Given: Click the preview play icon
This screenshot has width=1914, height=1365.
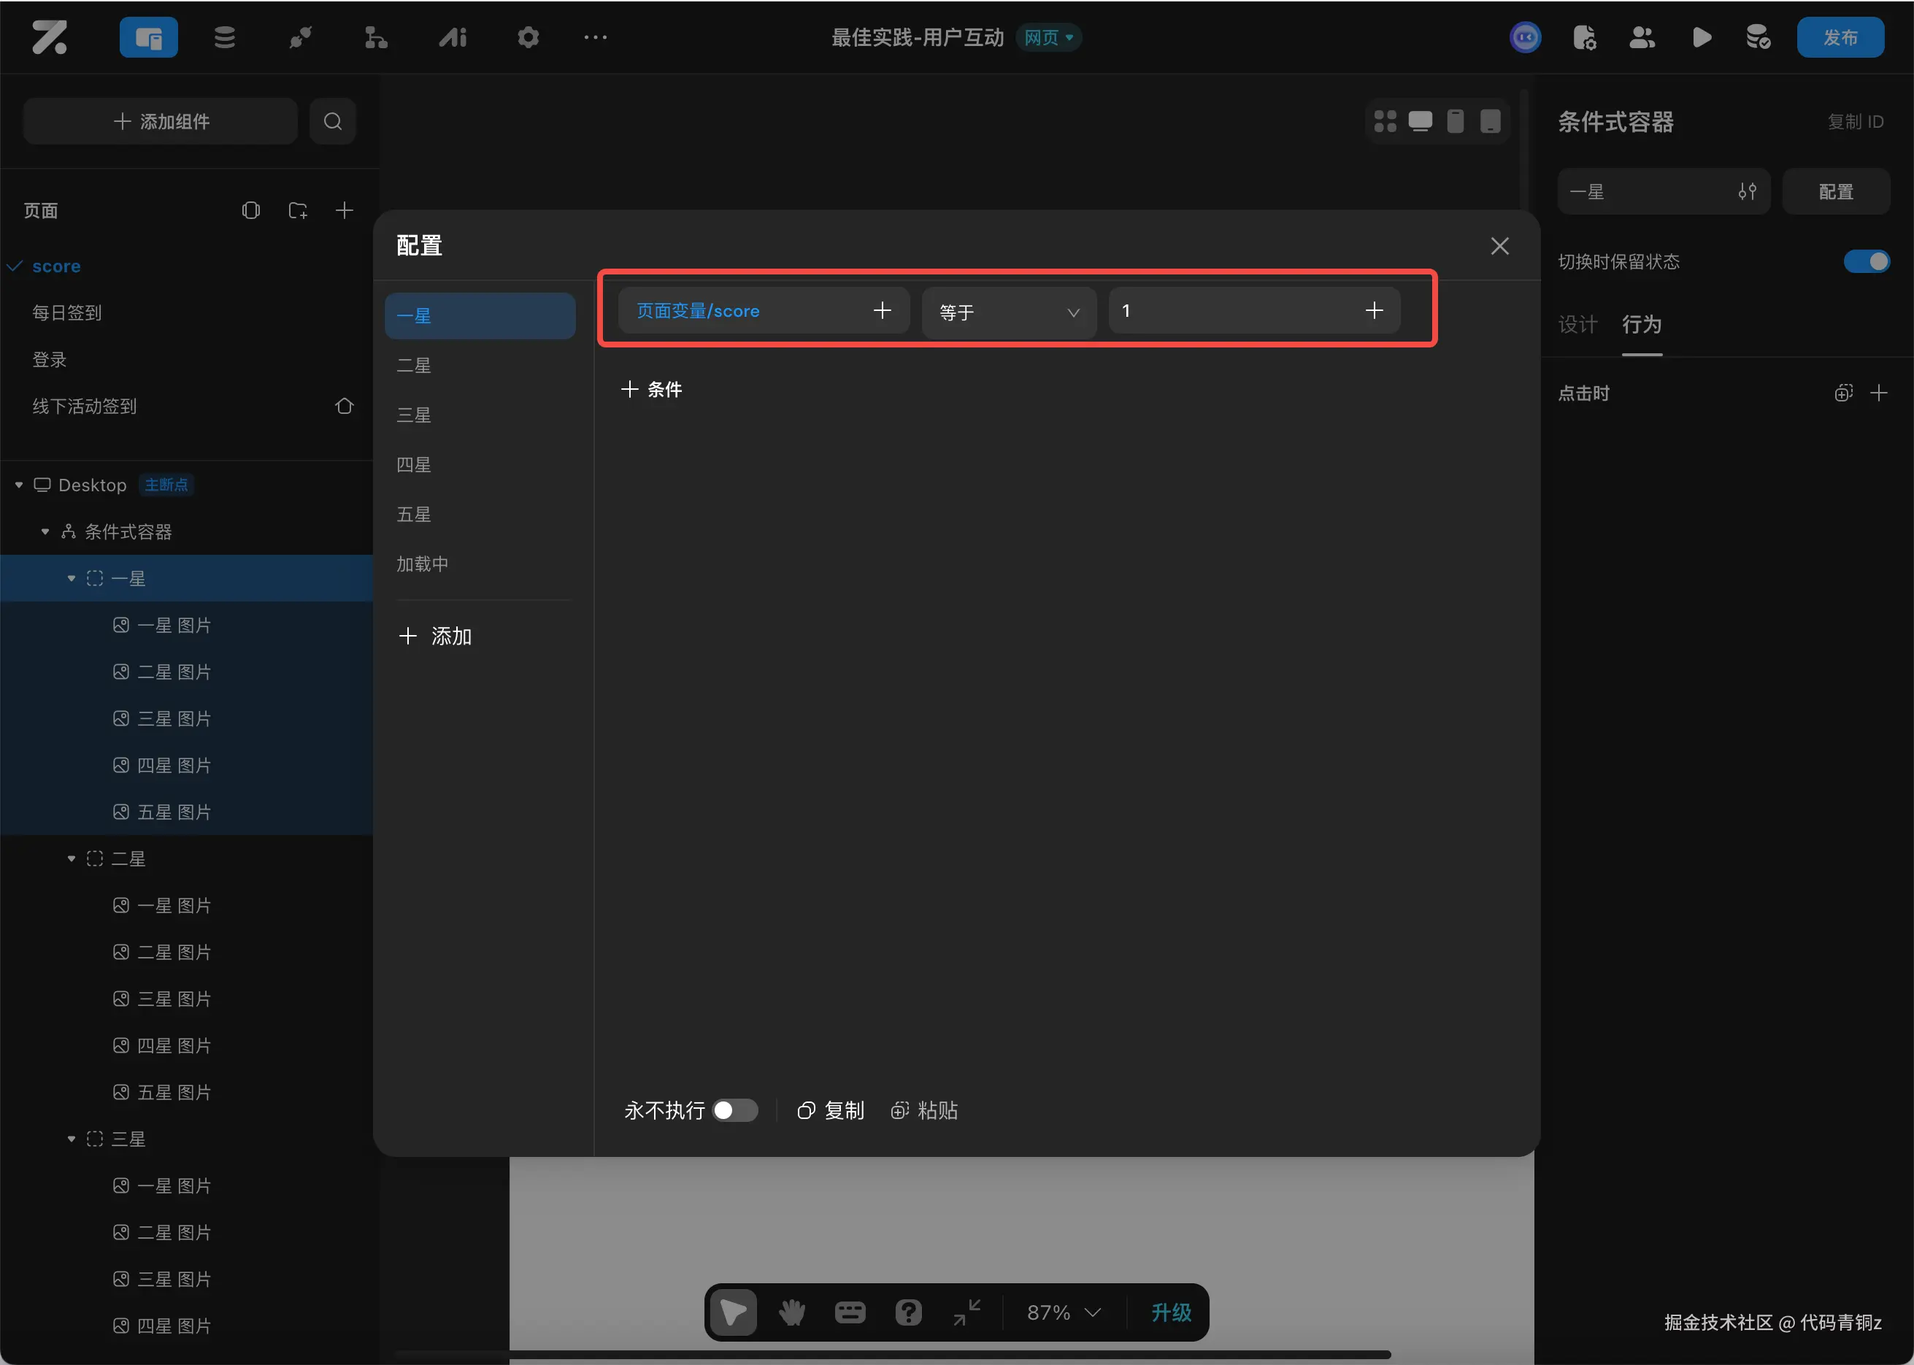Looking at the screenshot, I should coord(1702,37).
